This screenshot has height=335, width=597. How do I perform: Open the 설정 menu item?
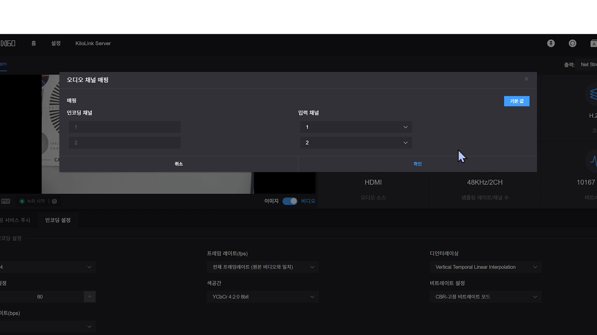(x=56, y=43)
